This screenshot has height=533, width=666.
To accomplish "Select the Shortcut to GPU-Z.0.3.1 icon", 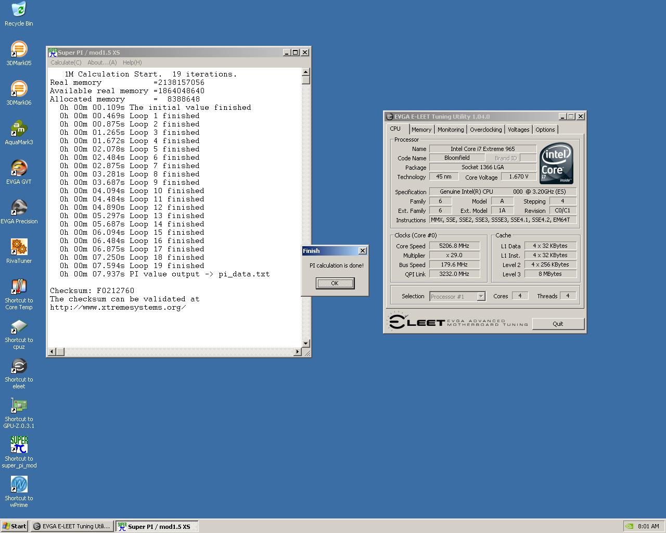I will (x=19, y=413).
